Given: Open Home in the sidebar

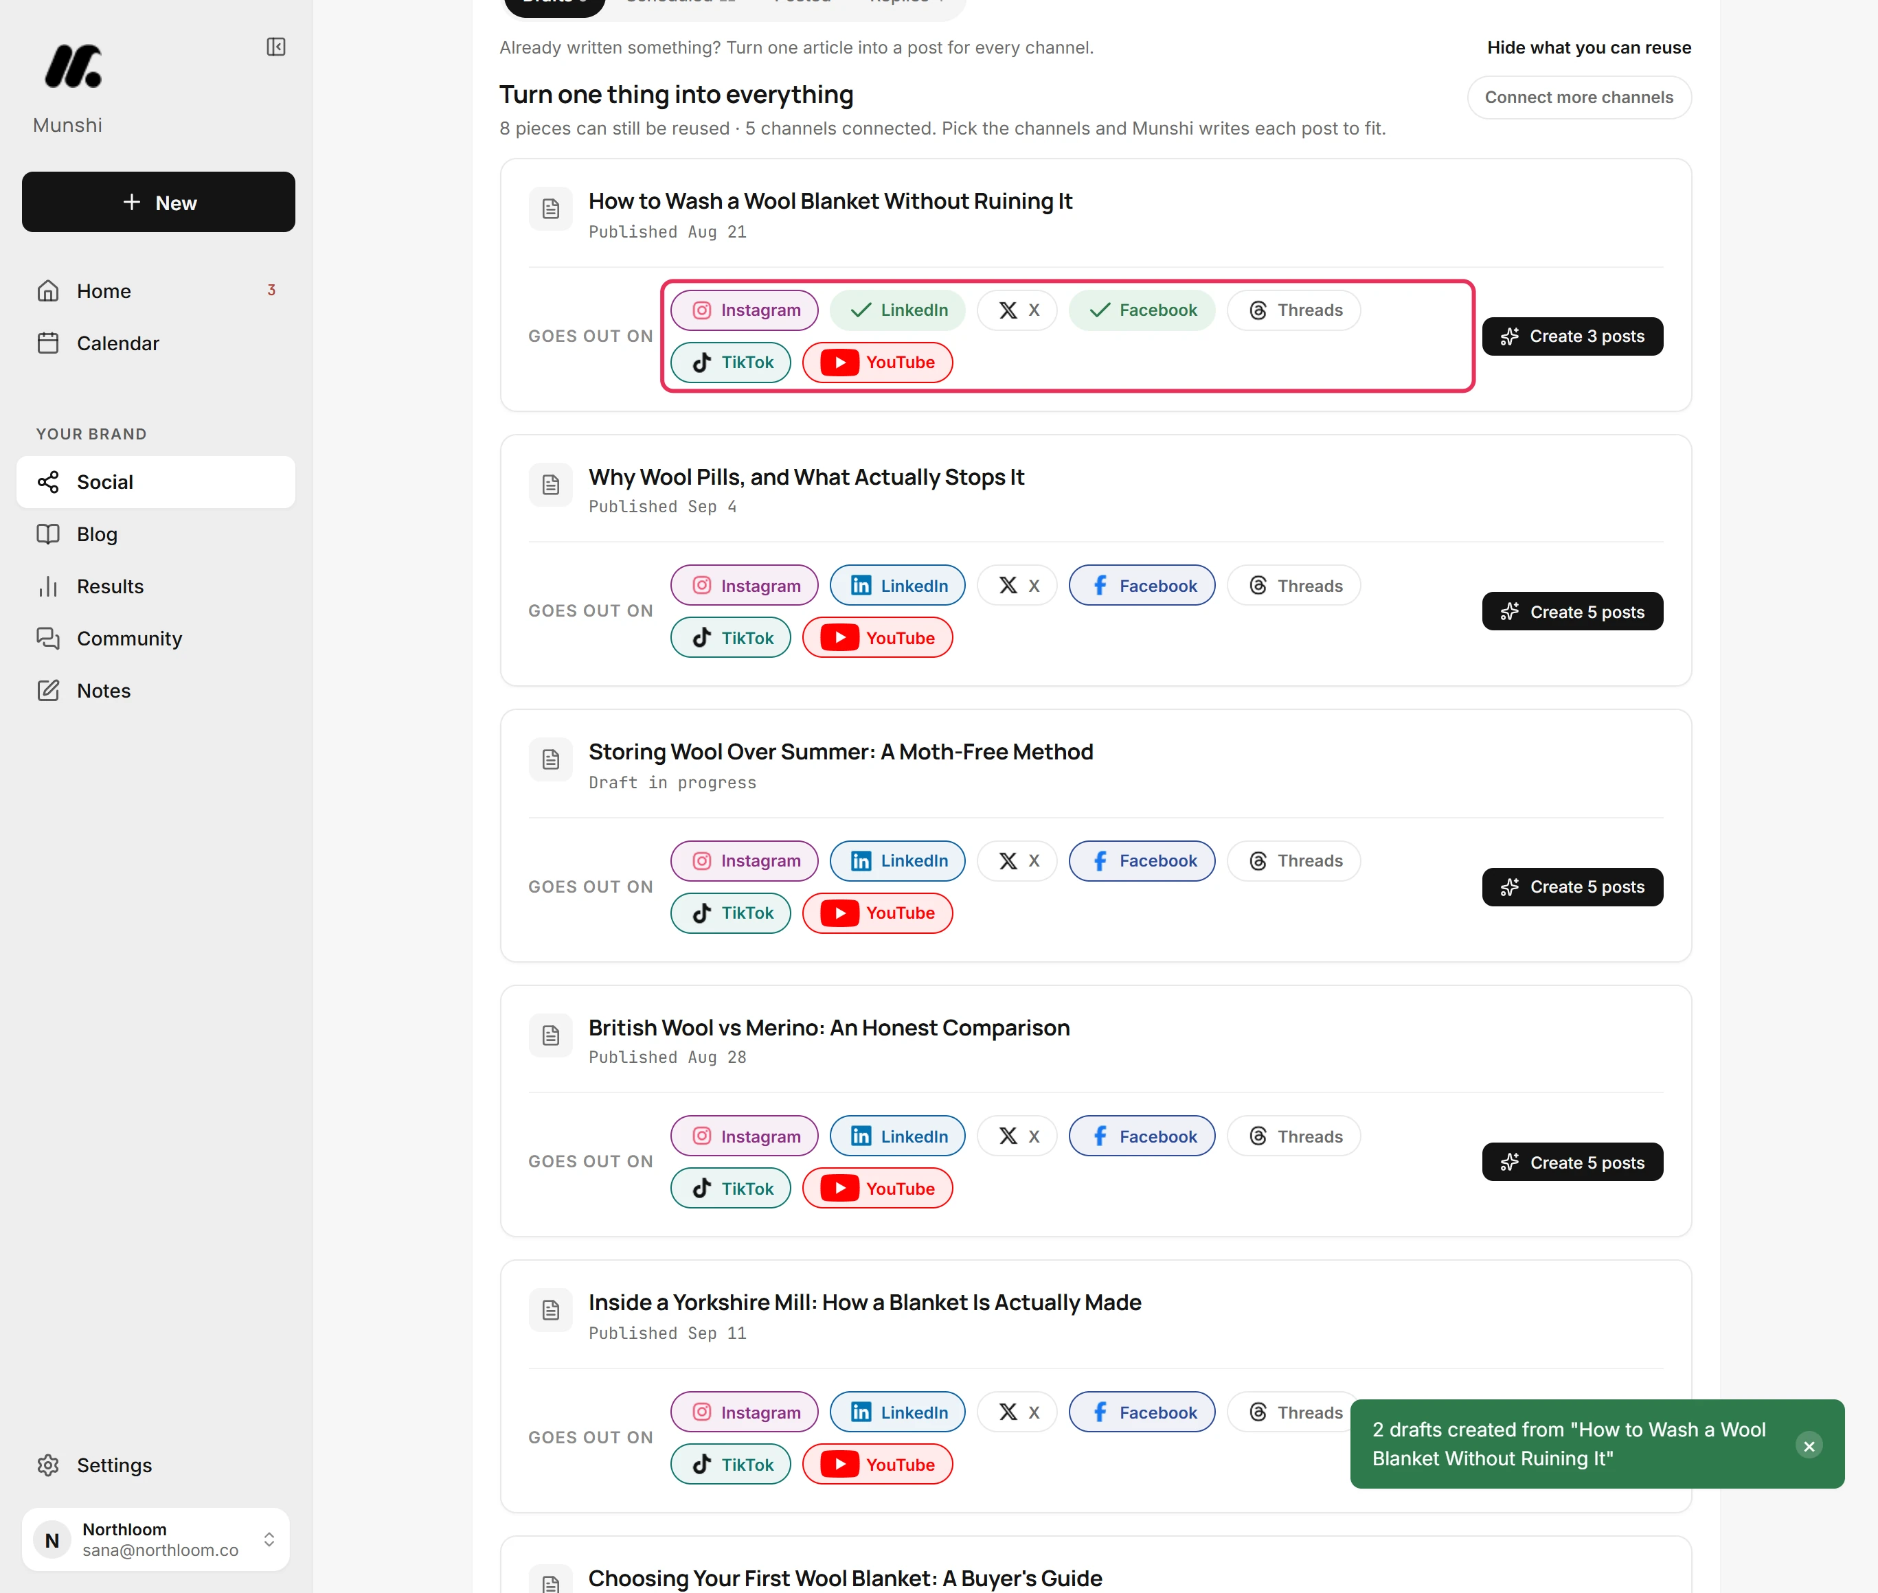Looking at the screenshot, I should click(x=155, y=290).
